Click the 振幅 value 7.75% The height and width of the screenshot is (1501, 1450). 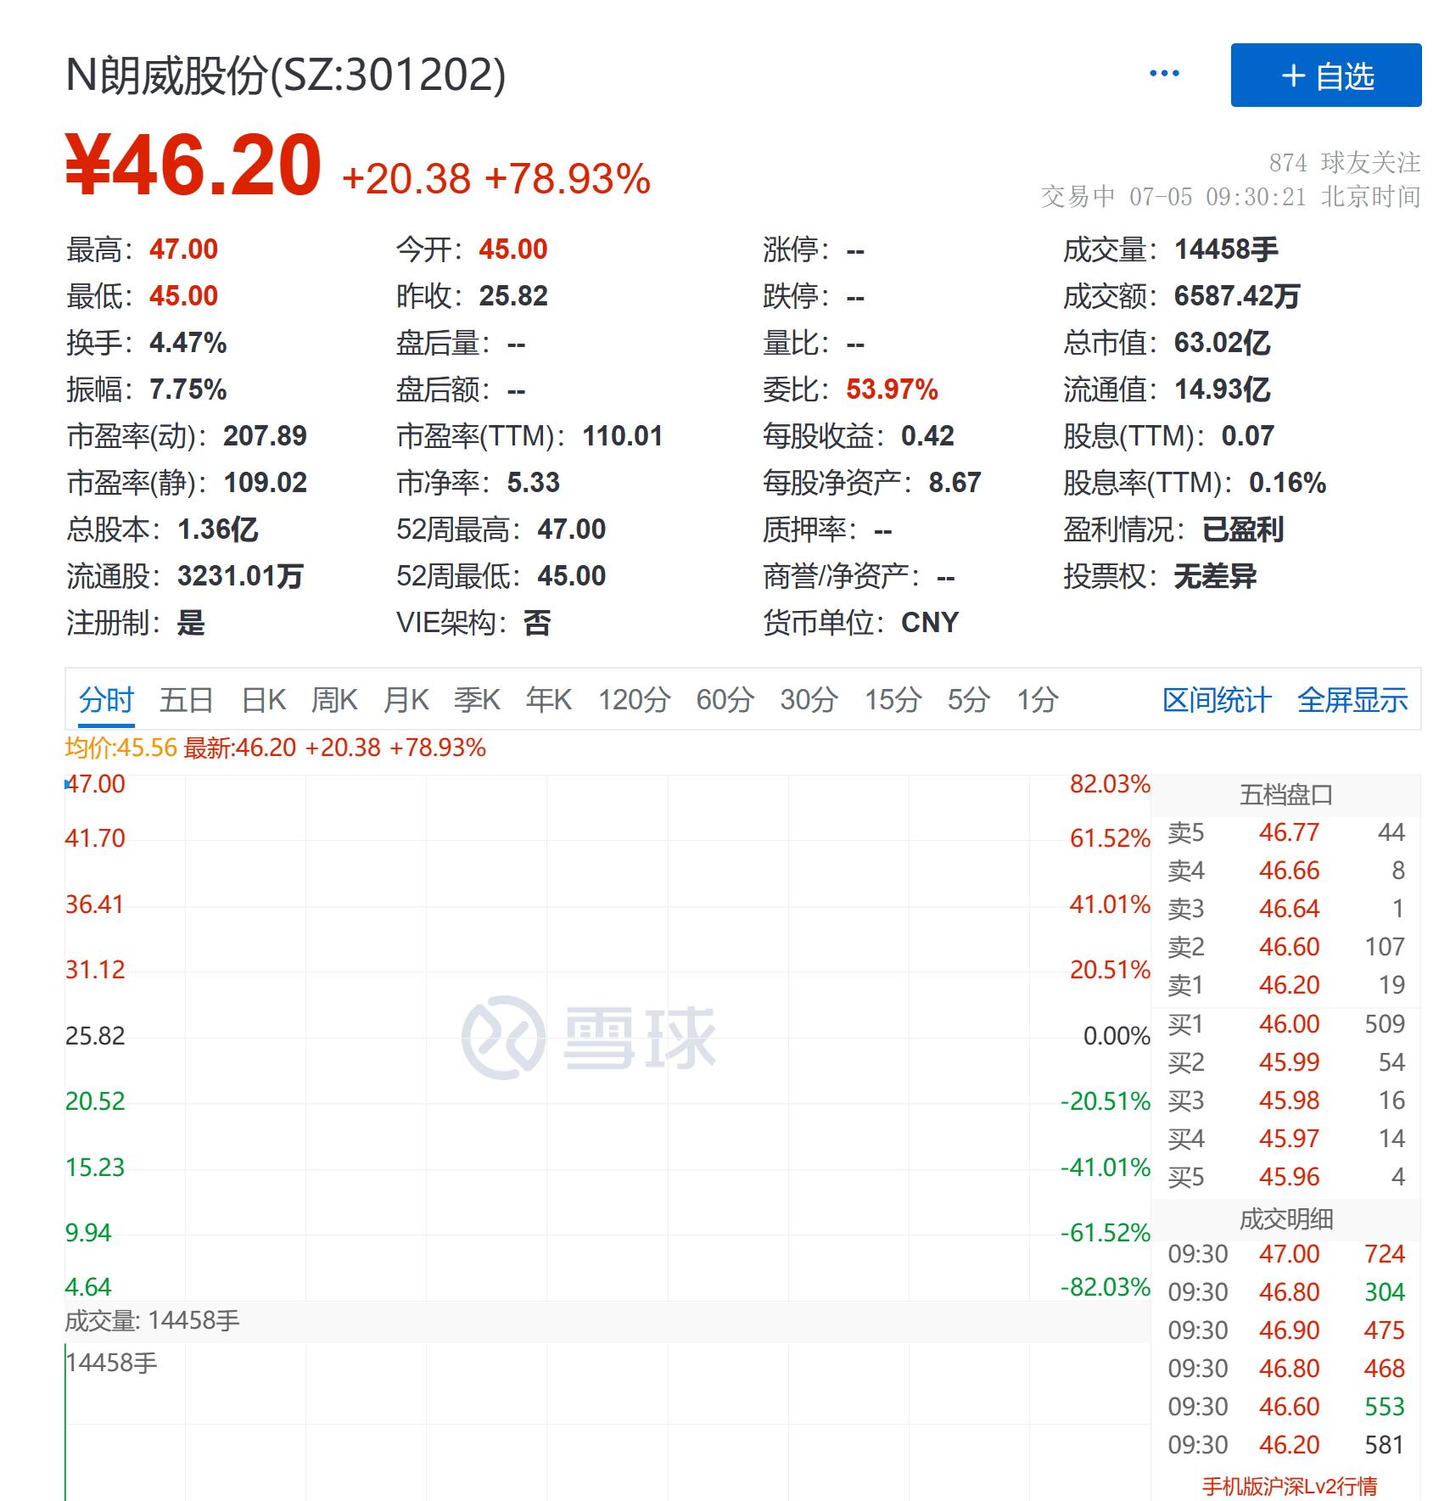[x=188, y=389]
